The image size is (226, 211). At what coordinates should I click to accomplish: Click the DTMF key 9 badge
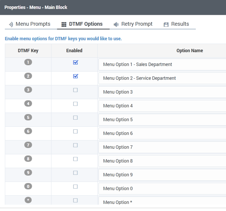pos(28,173)
